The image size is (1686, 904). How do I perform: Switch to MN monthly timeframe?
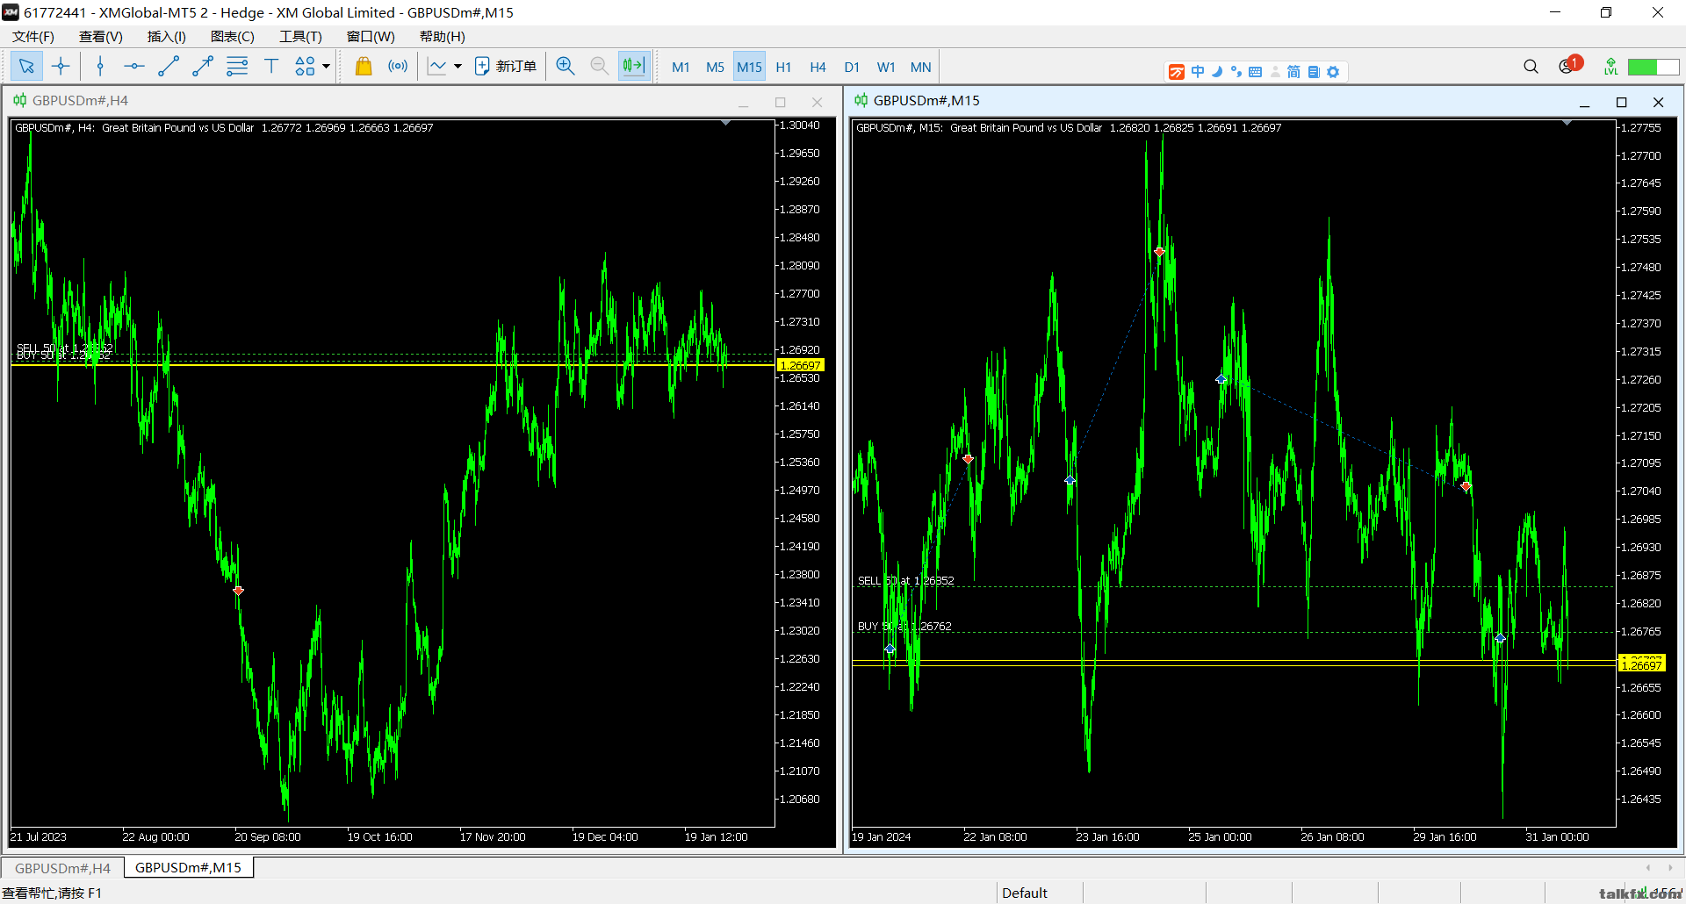point(920,67)
